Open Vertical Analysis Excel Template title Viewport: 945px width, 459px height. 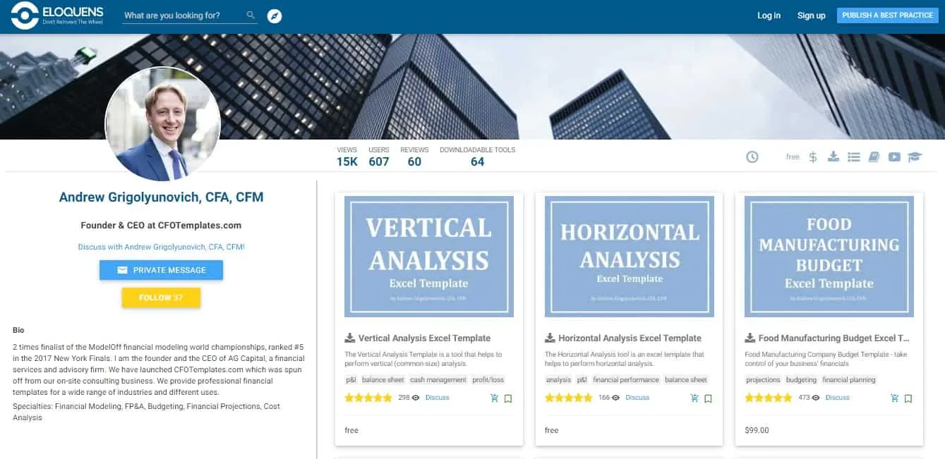424,338
